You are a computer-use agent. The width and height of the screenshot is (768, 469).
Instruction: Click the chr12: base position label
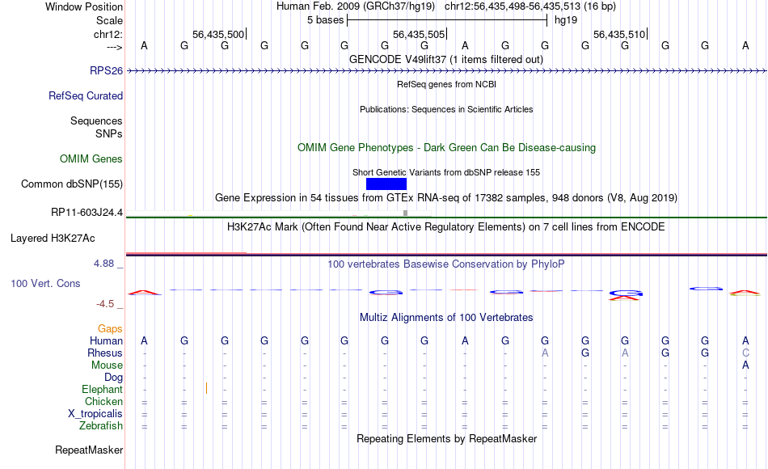tap(108, 34)
